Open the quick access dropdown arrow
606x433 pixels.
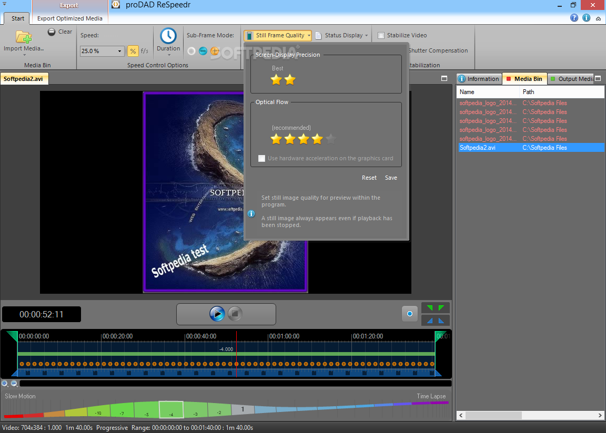[x=4, y=4]
